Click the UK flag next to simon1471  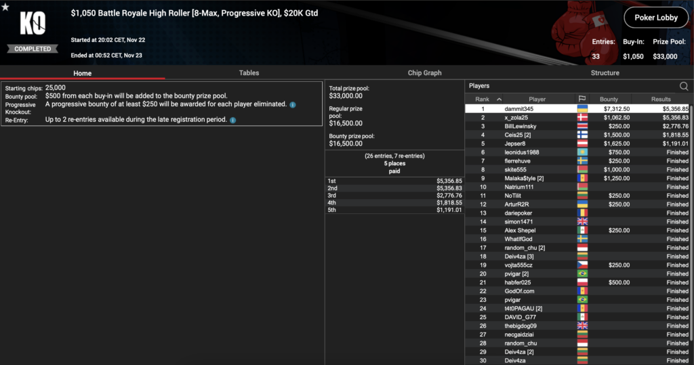point(581,221)
